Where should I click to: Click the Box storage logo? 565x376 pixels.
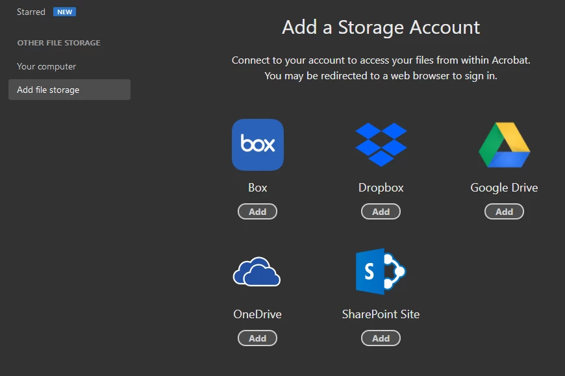tap(258, 145)
